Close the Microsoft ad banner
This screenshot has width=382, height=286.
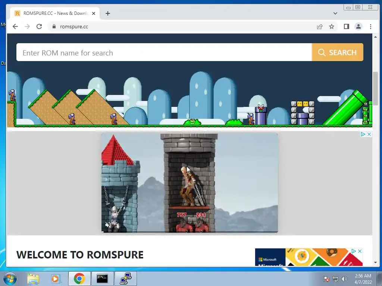pos(360,251)
